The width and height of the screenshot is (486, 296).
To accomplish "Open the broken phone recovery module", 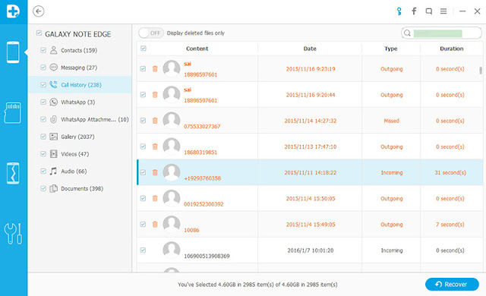I will click(x=13, y=173).
